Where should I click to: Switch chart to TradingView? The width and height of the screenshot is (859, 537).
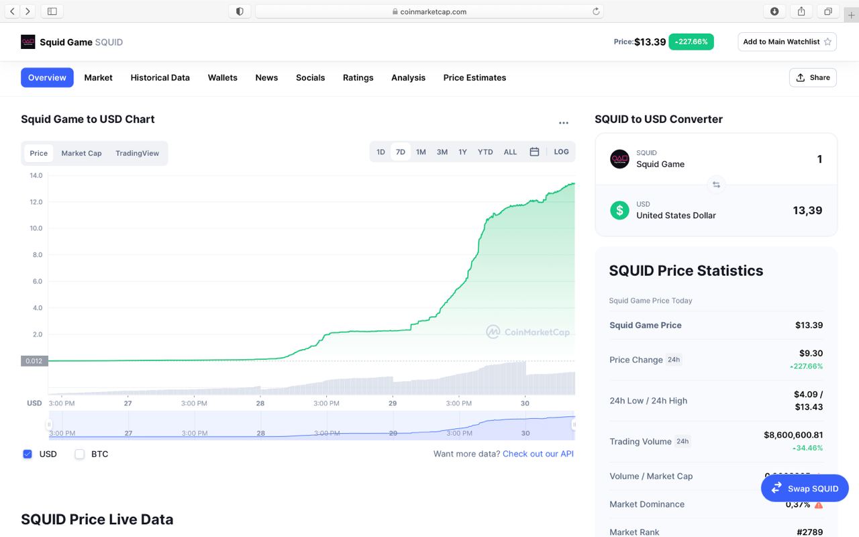click(x=137, y=153)
